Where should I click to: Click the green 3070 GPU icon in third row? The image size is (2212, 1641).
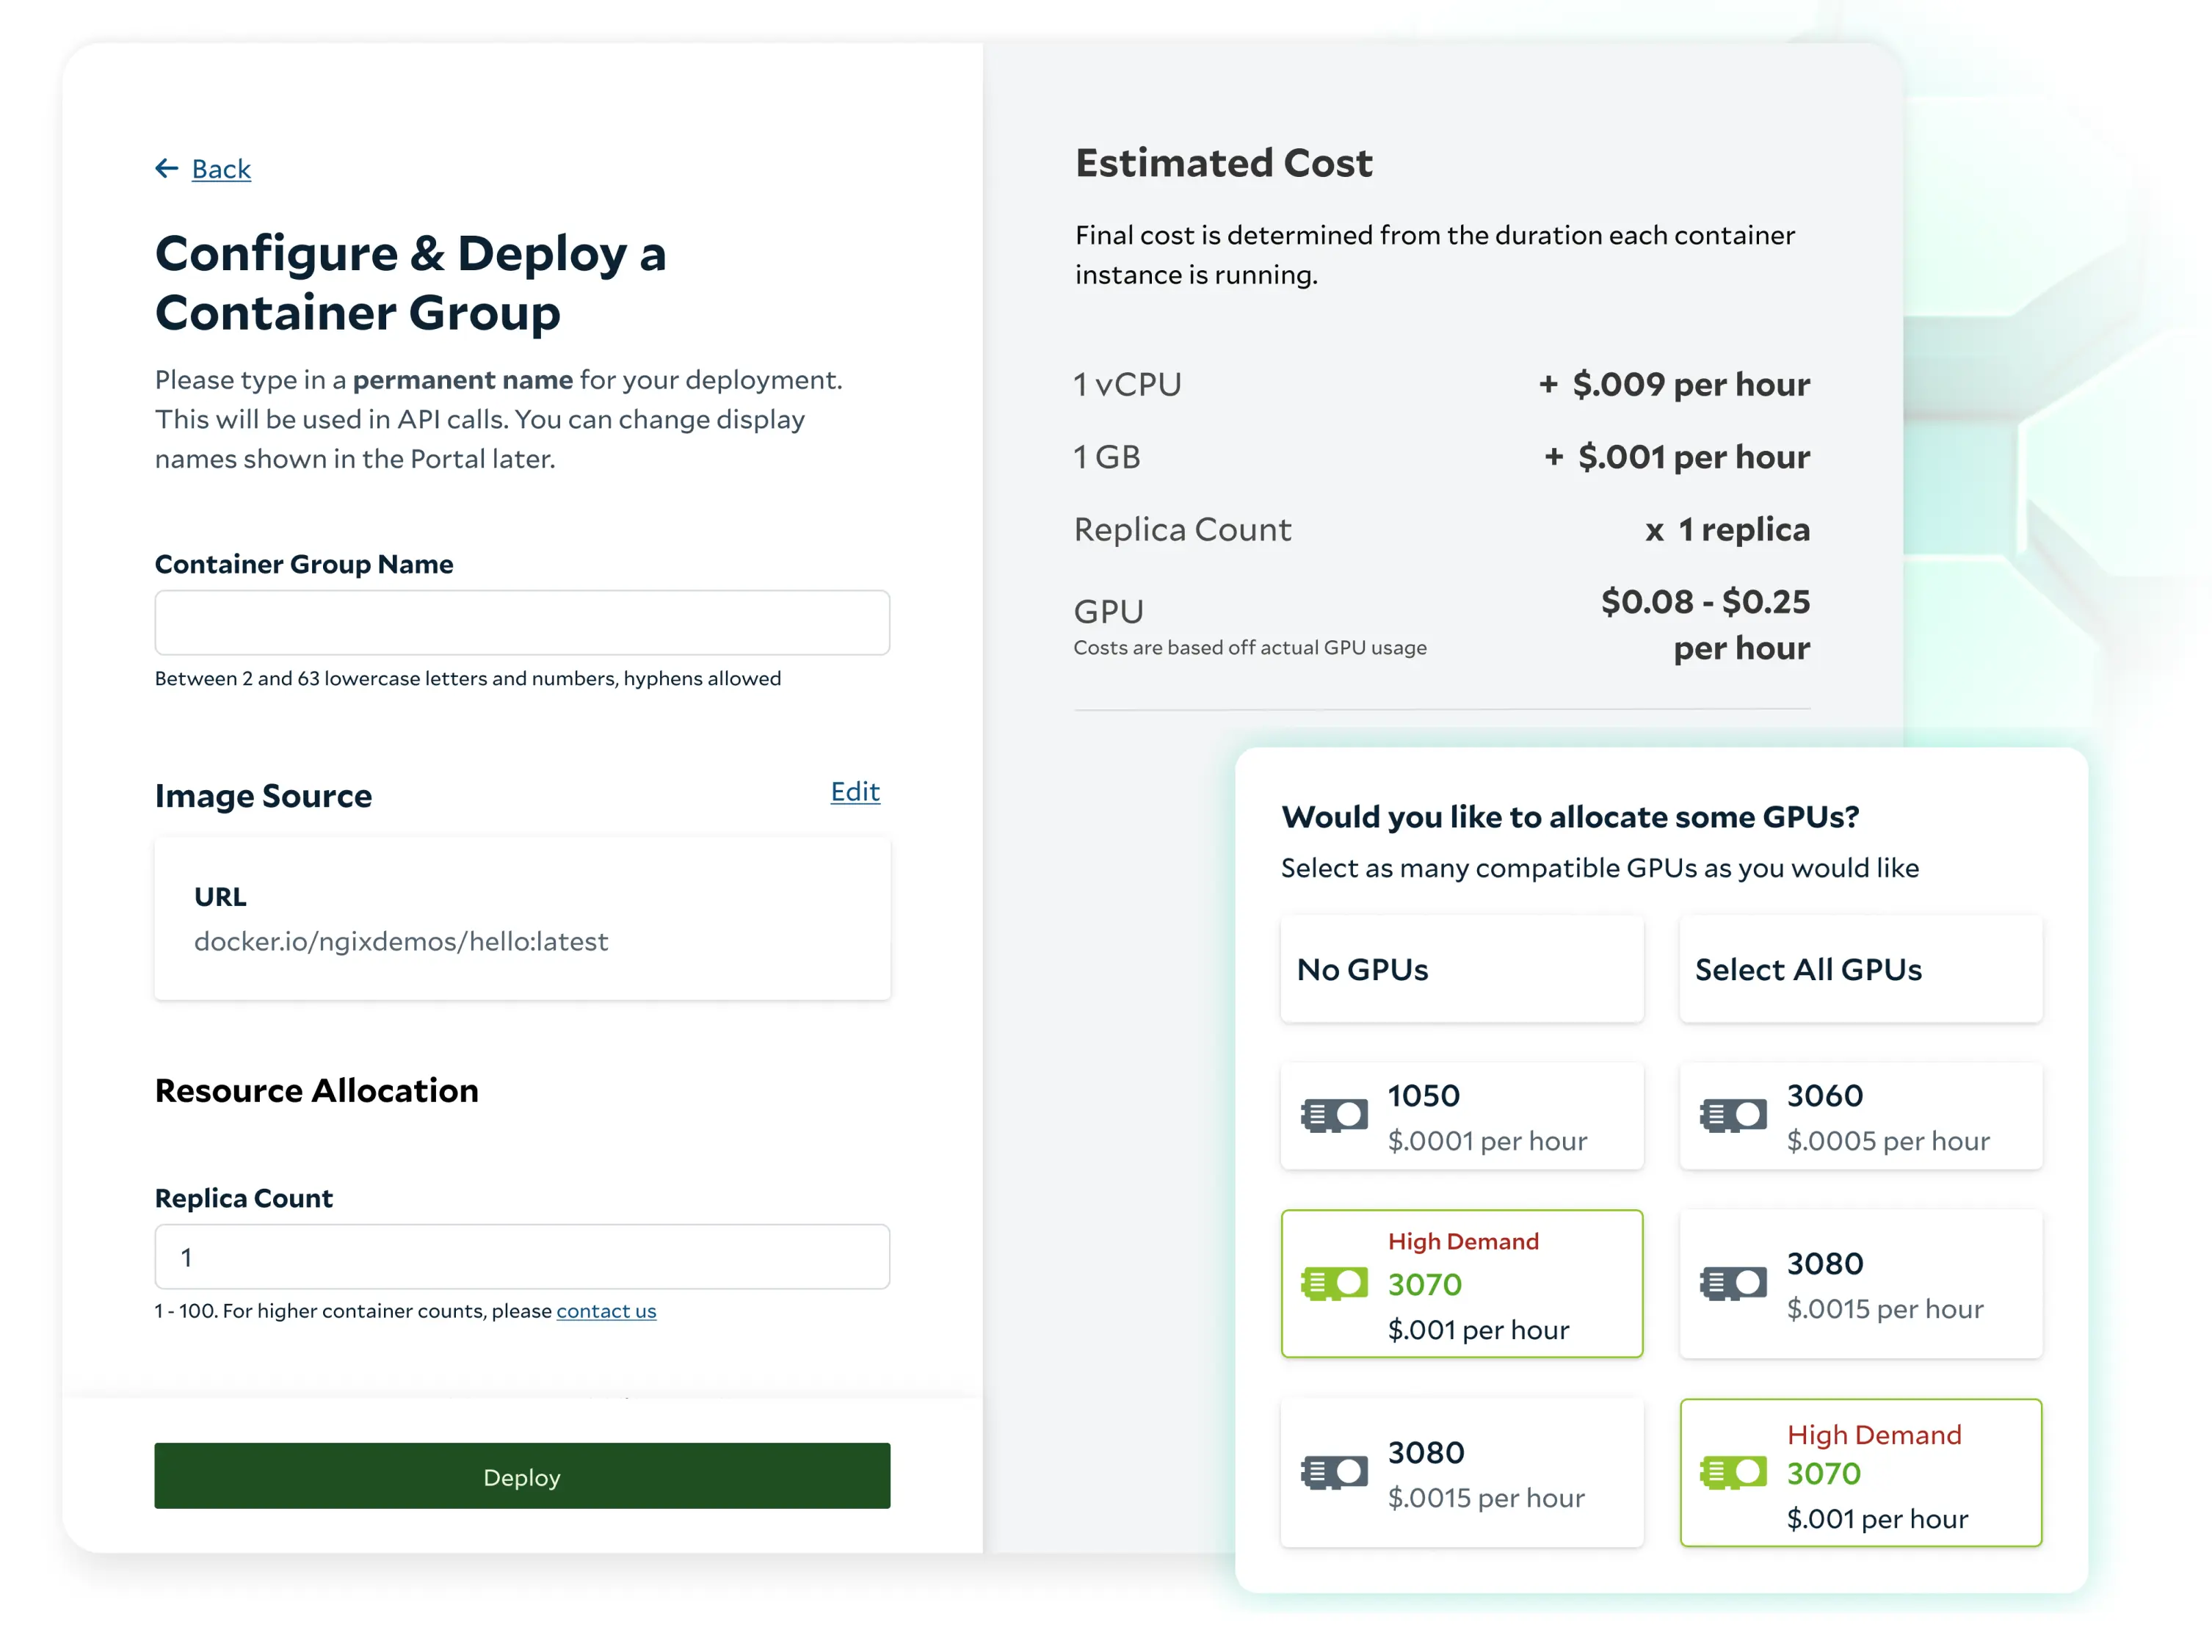pyautogui.click(x=1334, y=1283)
